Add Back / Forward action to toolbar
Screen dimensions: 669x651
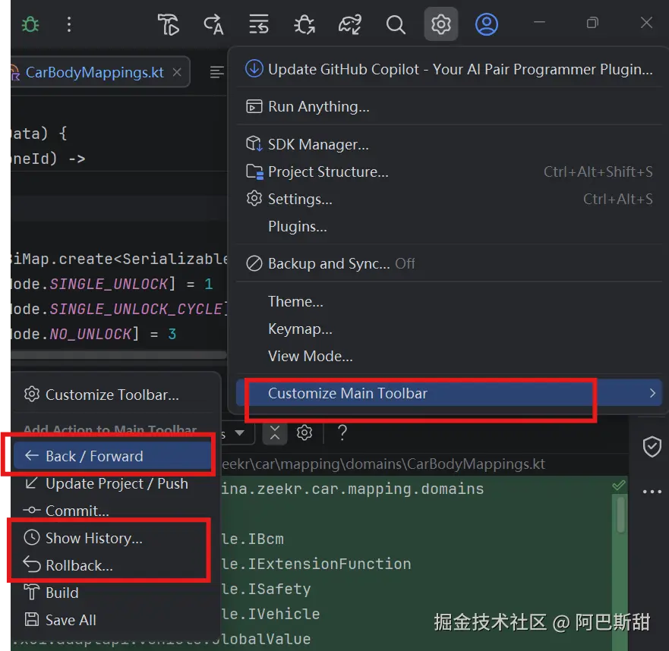pyautogui.click(x=112, y=456)
